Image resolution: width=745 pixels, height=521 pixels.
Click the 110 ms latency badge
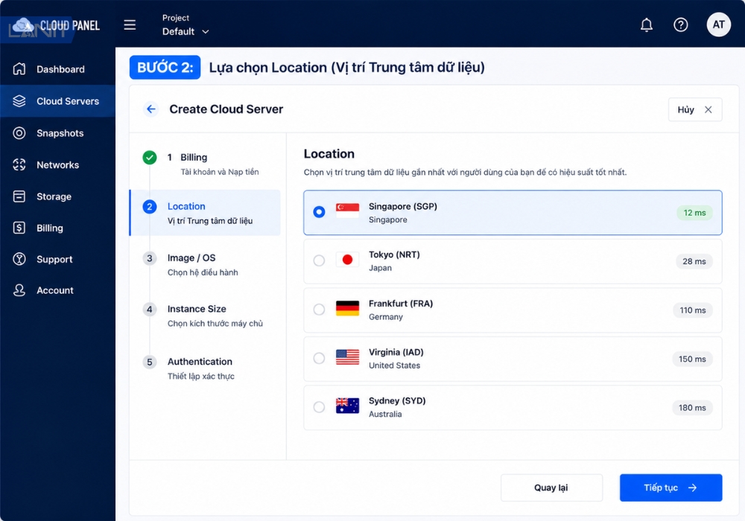692,310
